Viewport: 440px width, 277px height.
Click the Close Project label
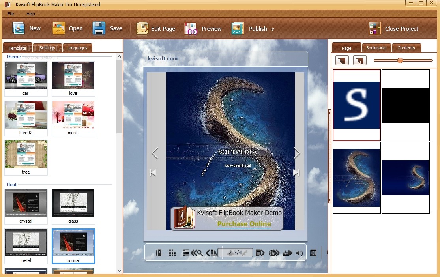[402, 29]
